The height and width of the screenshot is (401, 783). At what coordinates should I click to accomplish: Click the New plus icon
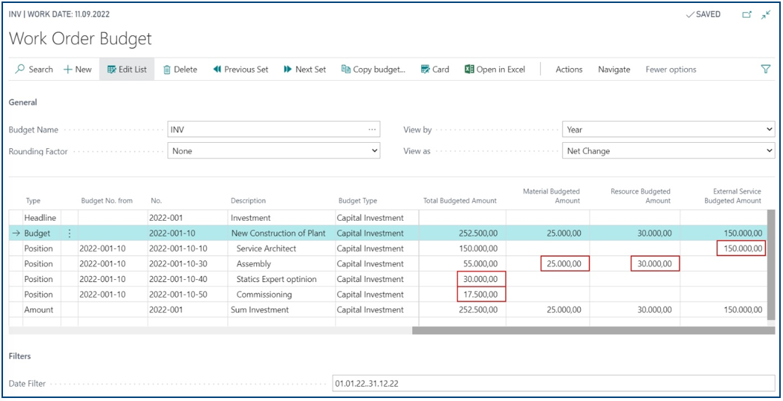click(x=68, y=70)
